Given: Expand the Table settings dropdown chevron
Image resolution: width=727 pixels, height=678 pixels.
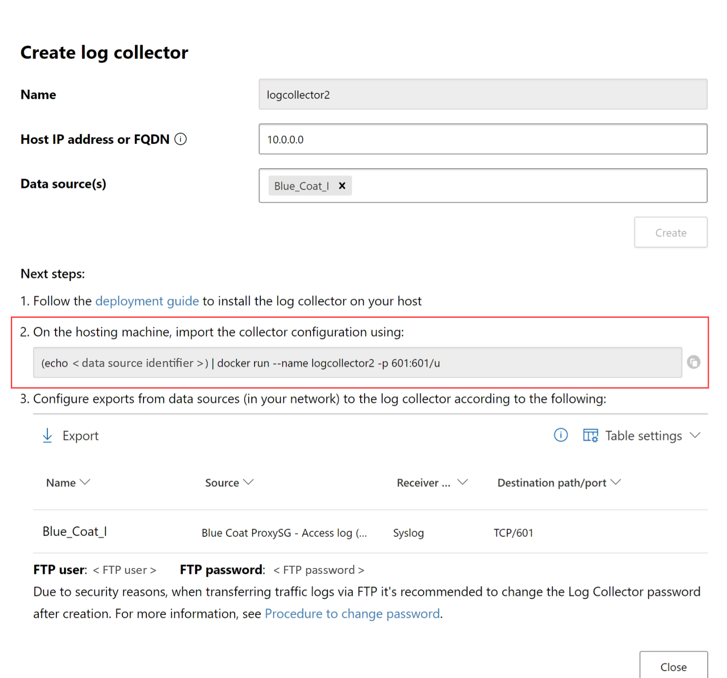Looking at the screenshot, I should point(695,435).
